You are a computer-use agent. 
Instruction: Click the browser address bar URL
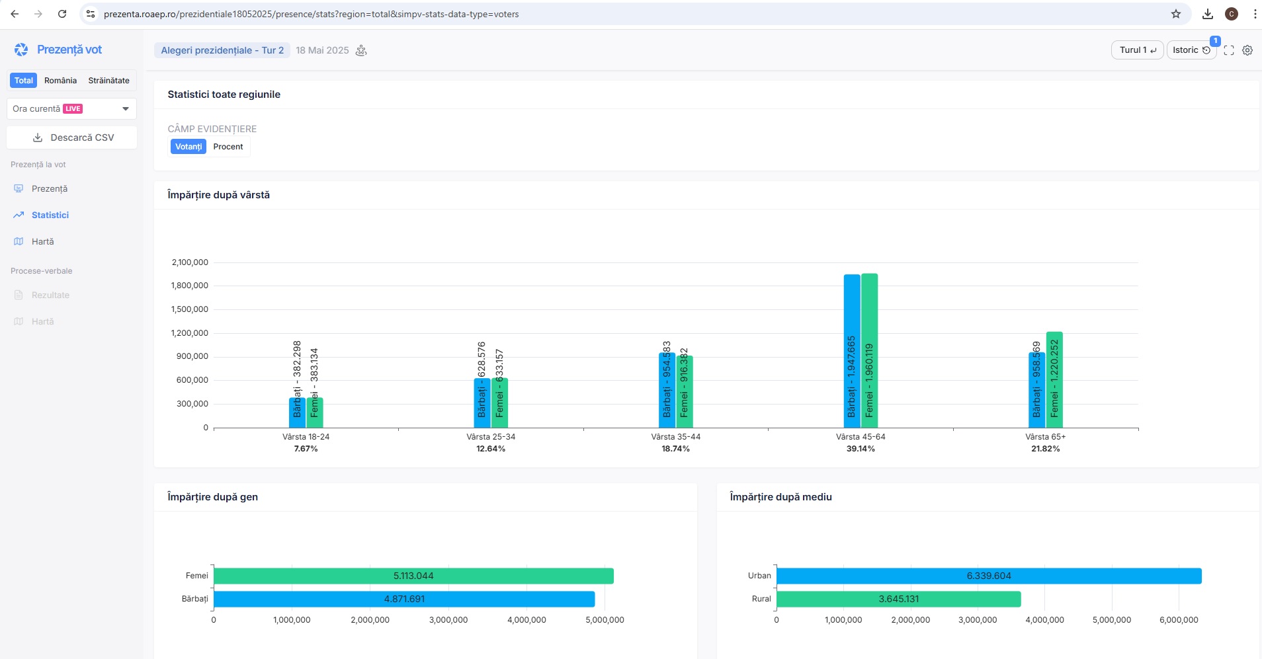coord(311,14)
